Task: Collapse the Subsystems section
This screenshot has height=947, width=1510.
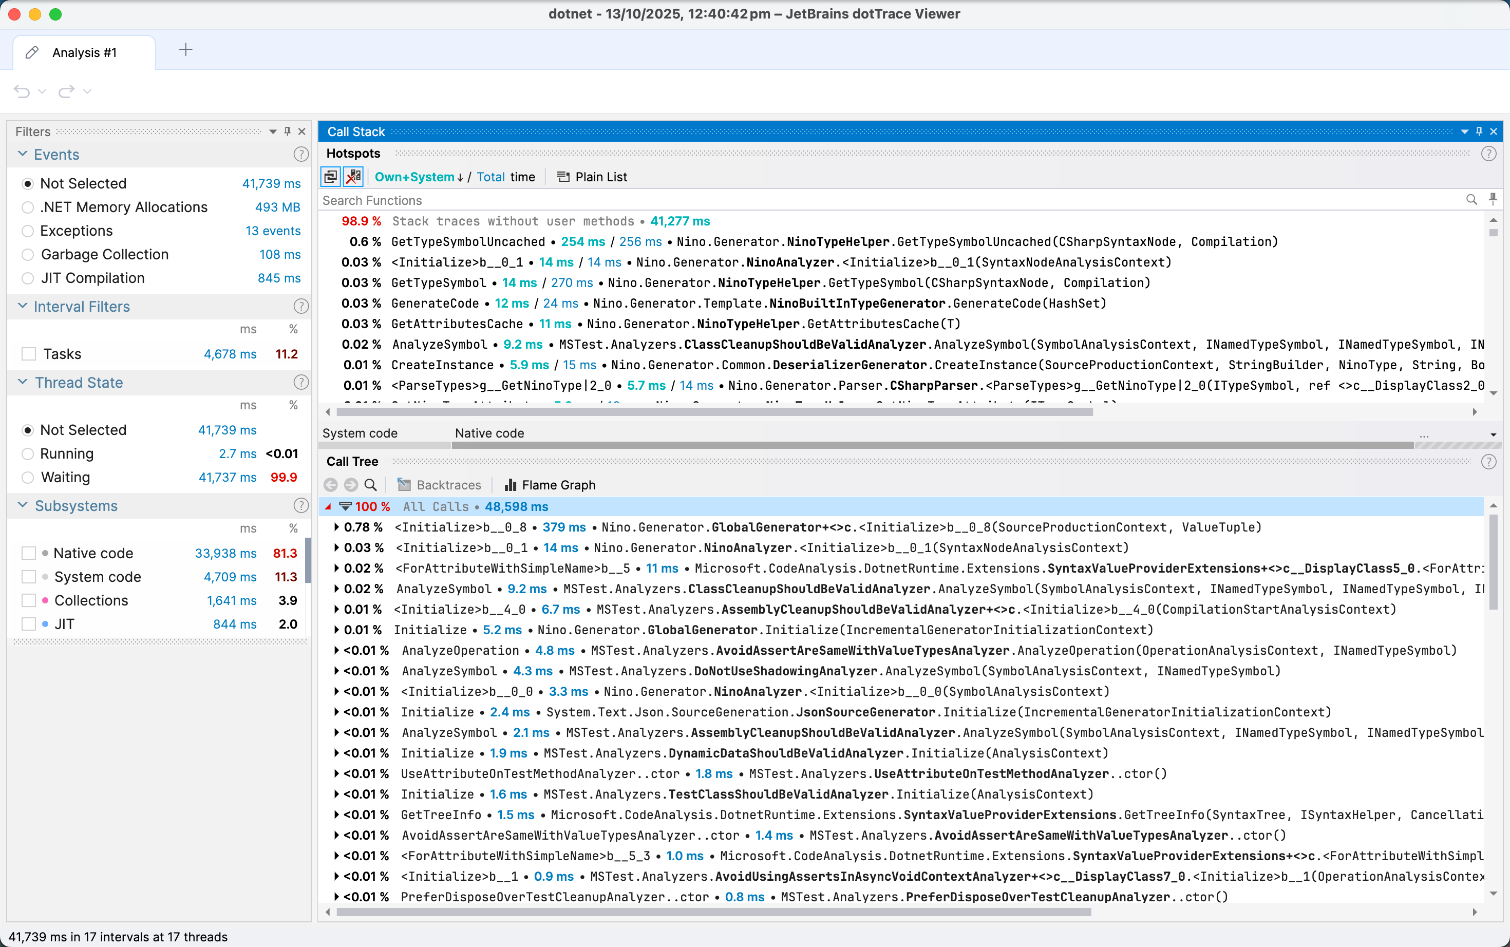Action: 23,505
